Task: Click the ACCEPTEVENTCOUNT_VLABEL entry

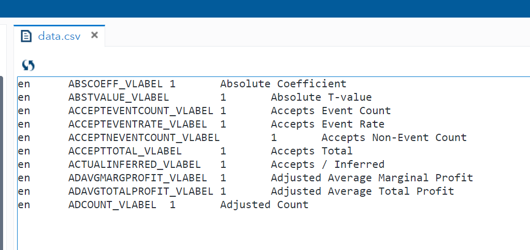Action: [140, 111]
